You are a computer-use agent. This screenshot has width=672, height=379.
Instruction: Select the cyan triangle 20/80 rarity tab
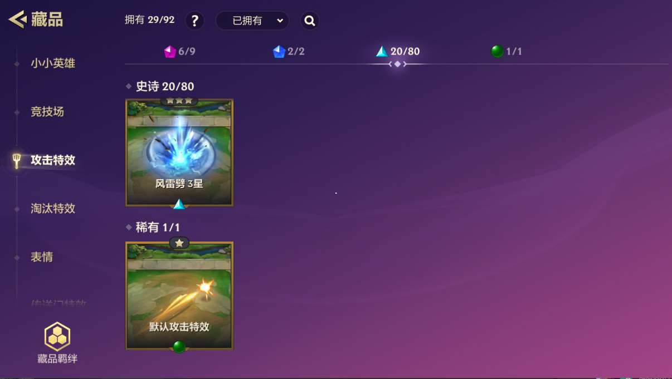coord(398,52)
